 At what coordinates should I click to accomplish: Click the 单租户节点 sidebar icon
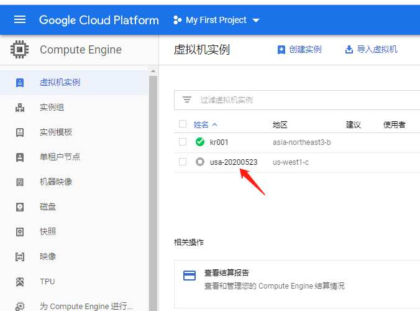pyautogui.click(x=20, y=157)
